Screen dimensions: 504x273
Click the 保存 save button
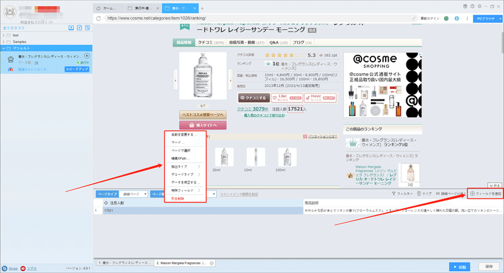(x=489, y=267)
